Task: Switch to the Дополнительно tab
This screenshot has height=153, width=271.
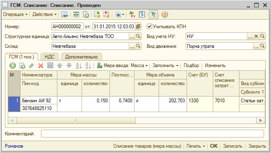Action: pyautogui.click(x=82, y=57)
